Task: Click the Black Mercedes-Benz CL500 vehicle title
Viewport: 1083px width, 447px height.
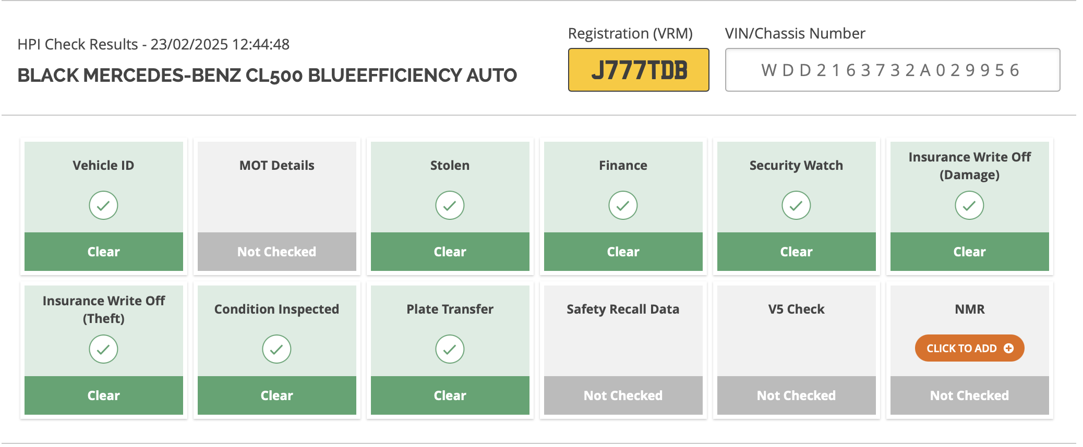Action: click(x=267, y=75)
